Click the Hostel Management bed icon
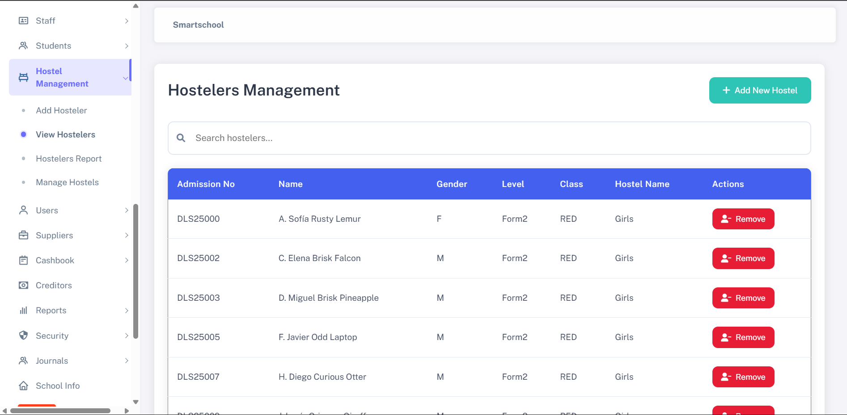847x415 pixels. pyautogui.click(x=24, y=77)
